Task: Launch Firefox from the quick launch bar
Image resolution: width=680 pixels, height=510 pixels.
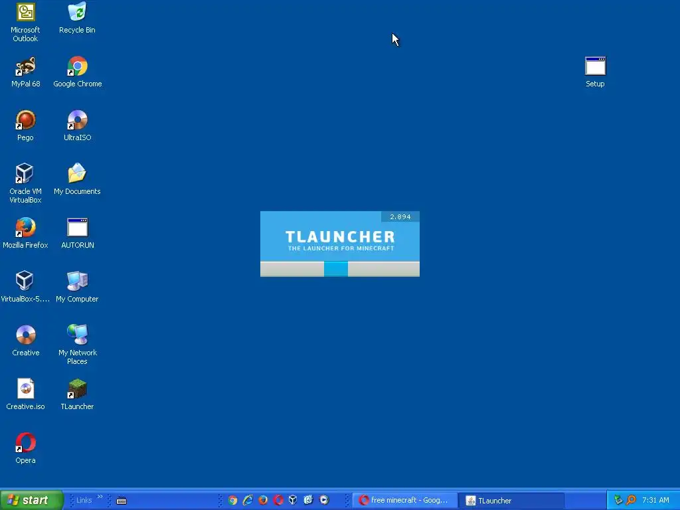Action: (263, 501)
